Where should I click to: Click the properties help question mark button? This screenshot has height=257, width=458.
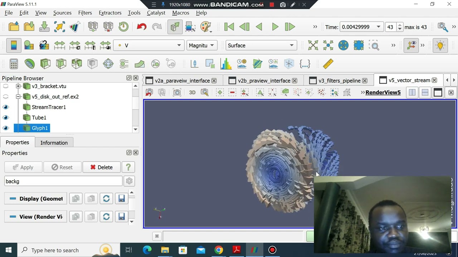pyautogui.click(x=128, y=167)
